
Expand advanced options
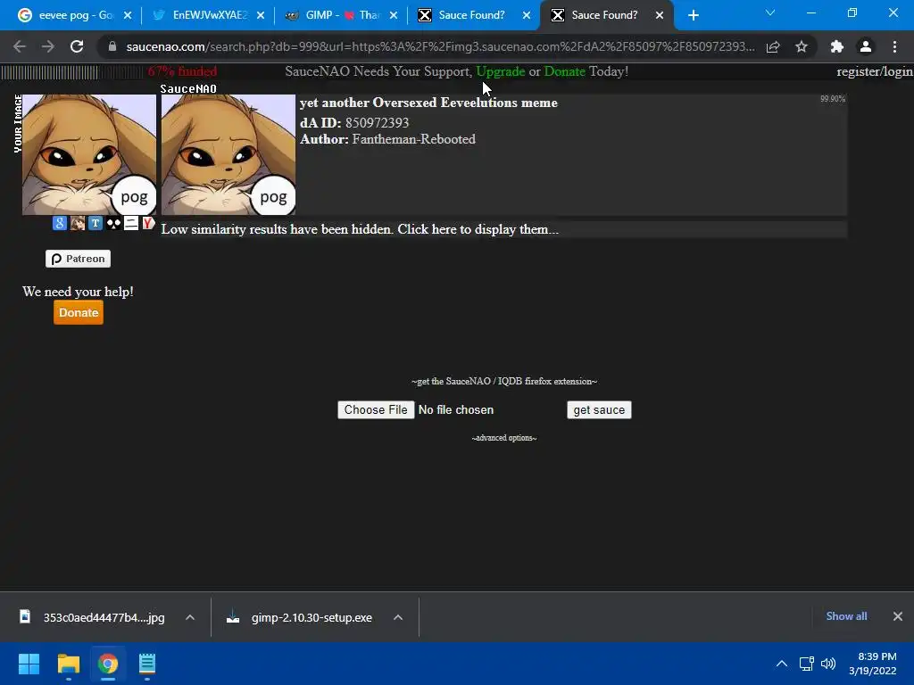click(x=504, y=438)
